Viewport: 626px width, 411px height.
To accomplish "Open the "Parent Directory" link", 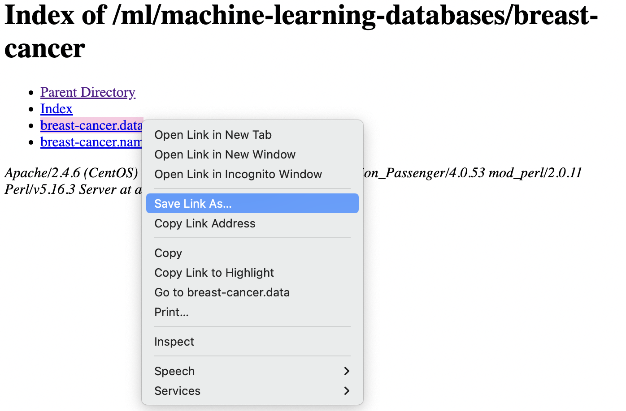I will [x=87, y=92].
